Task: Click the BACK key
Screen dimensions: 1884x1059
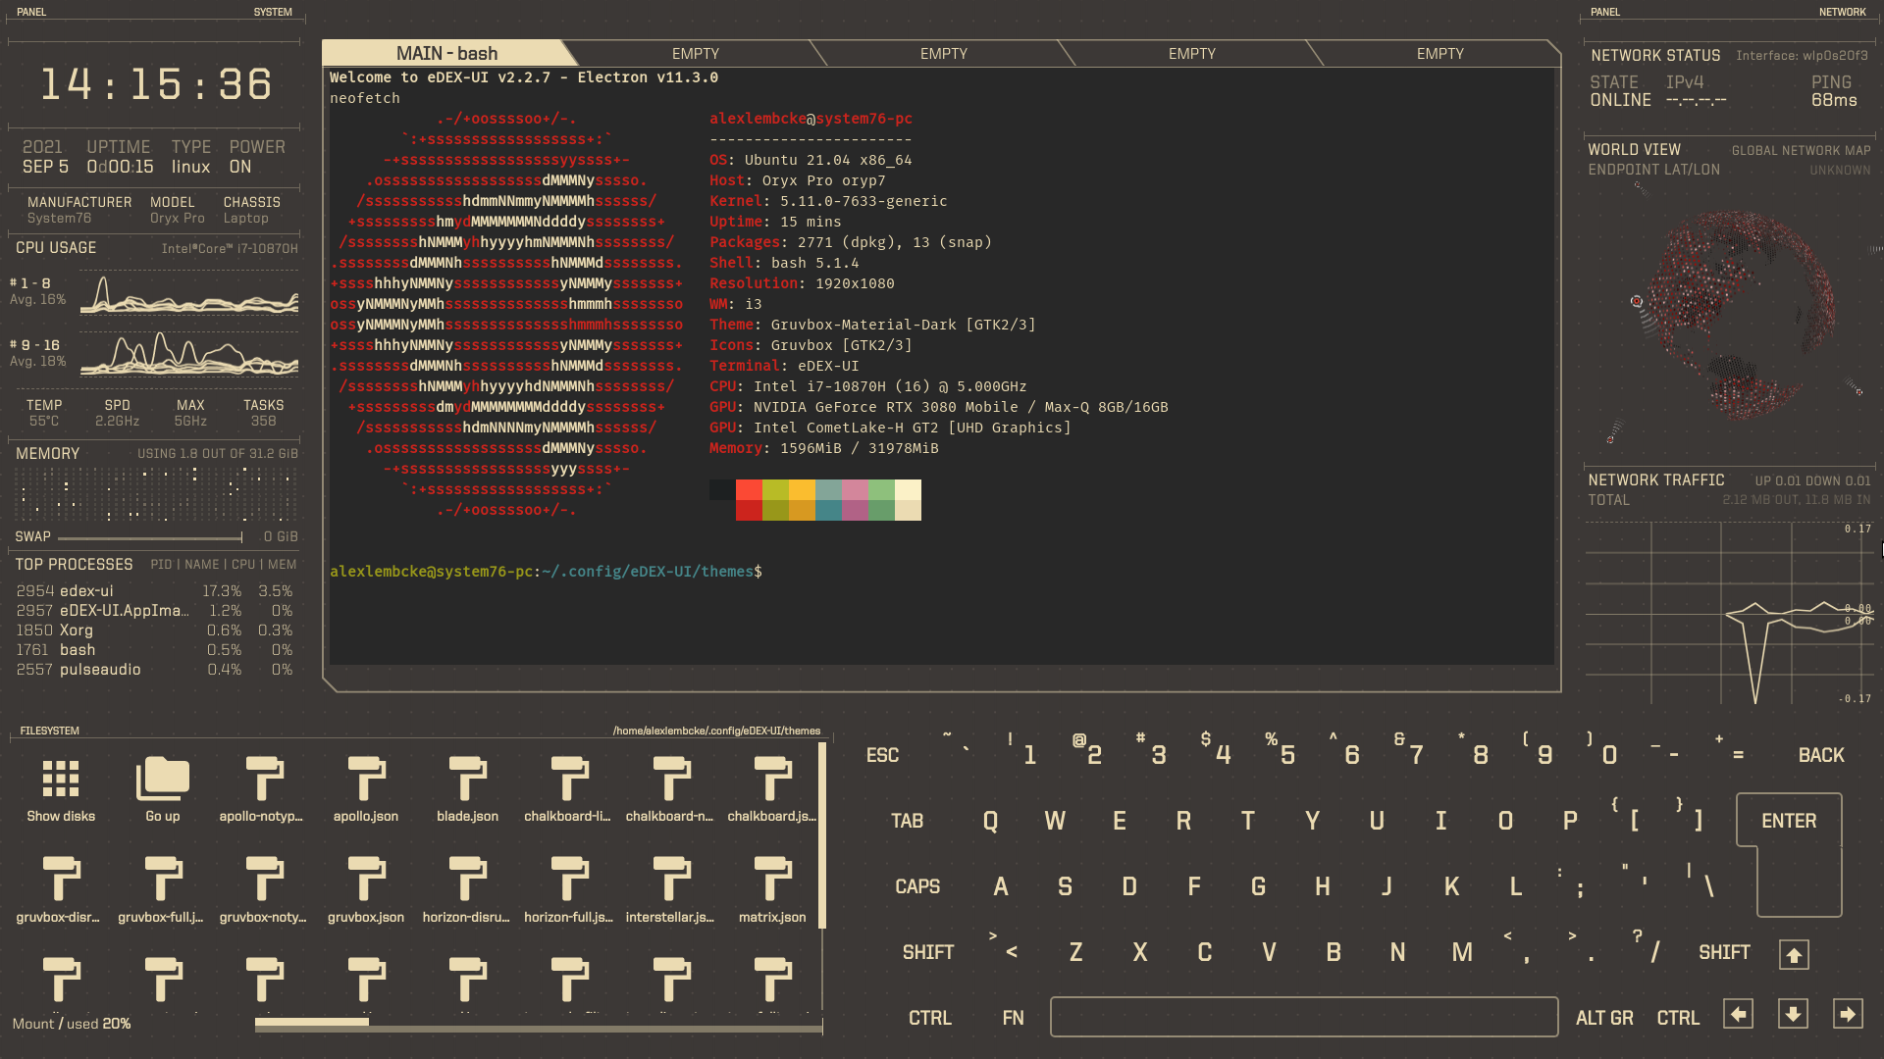Action: coord(1821,755)
